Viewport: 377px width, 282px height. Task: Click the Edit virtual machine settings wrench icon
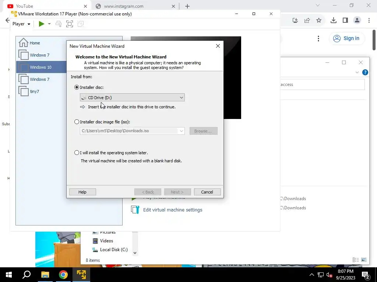point(135,210)
